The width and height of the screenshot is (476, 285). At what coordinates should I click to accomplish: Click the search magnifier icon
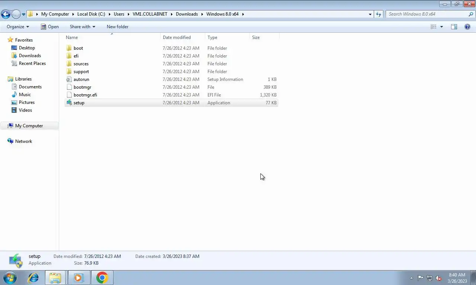471,14
